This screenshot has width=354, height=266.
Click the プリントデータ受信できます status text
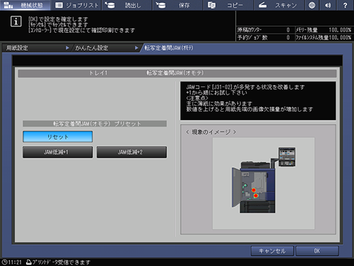62,262
